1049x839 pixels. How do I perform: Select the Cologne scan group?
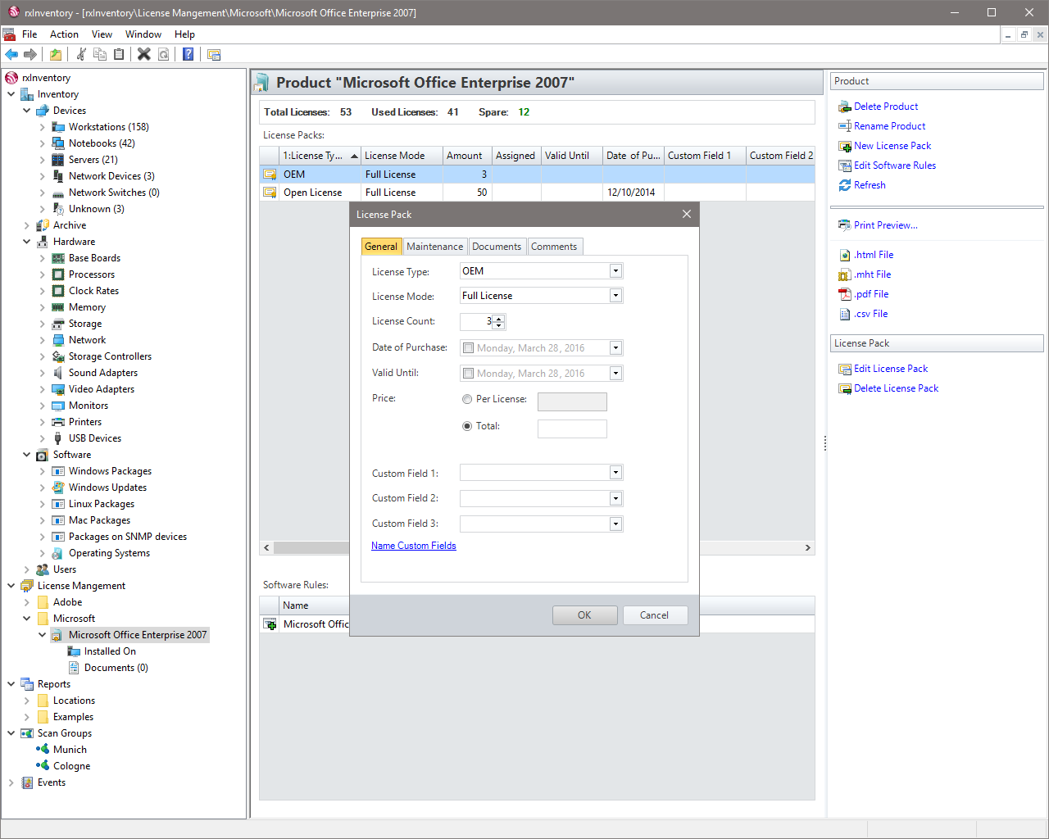coord(71,766)
